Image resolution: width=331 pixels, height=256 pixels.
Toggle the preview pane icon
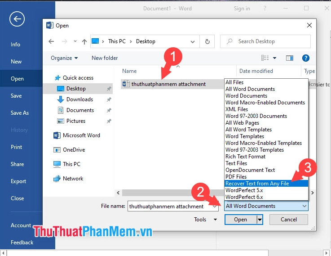pyautogui.click(x=289, y=58)
